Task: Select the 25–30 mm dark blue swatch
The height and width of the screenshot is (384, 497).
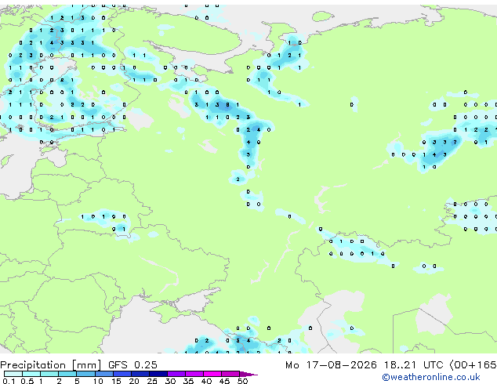Action: (x=158, y=374)
